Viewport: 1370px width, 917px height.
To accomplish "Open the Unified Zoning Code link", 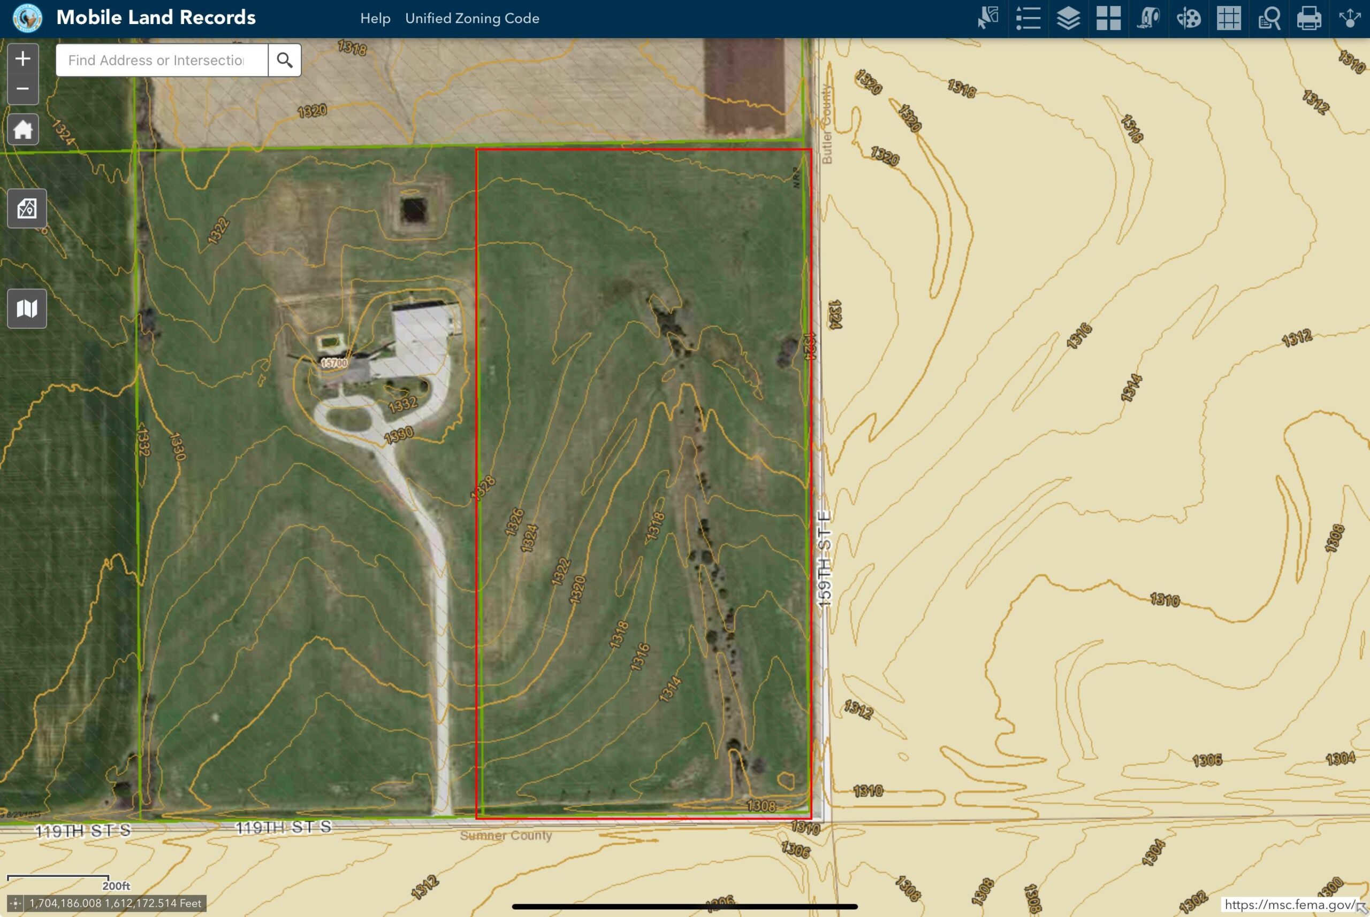I will [471, 19].
